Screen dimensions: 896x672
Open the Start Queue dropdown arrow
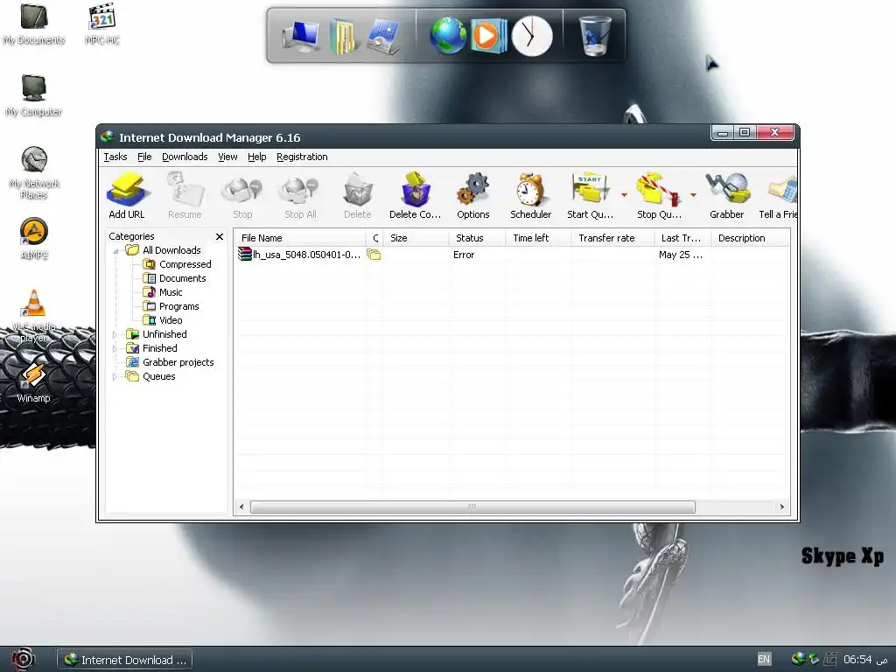coord(624,195)
